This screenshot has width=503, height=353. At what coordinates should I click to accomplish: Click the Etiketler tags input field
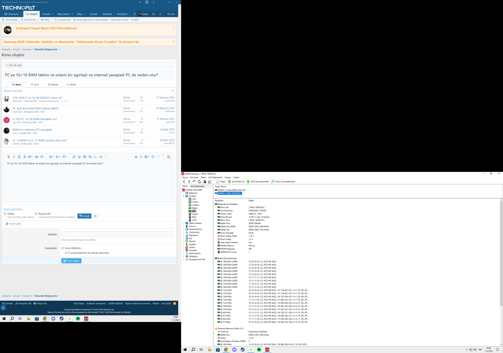point(118,234)
